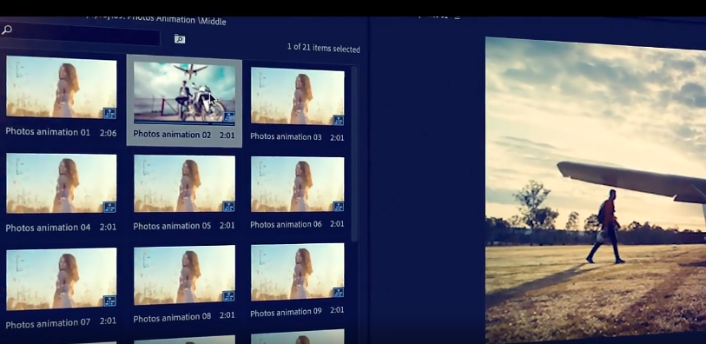Click the preset badge on Photos animation 02
706x344 pixels.
[x=228, y=117]
